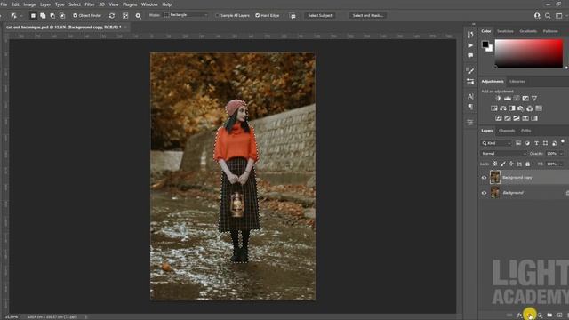Open the Properties panel icon

[470, 123]
